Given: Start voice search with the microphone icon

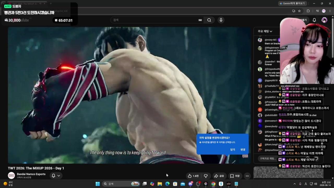Looking at the screenshot, I should pyautogui.click(x=221, y=20).
